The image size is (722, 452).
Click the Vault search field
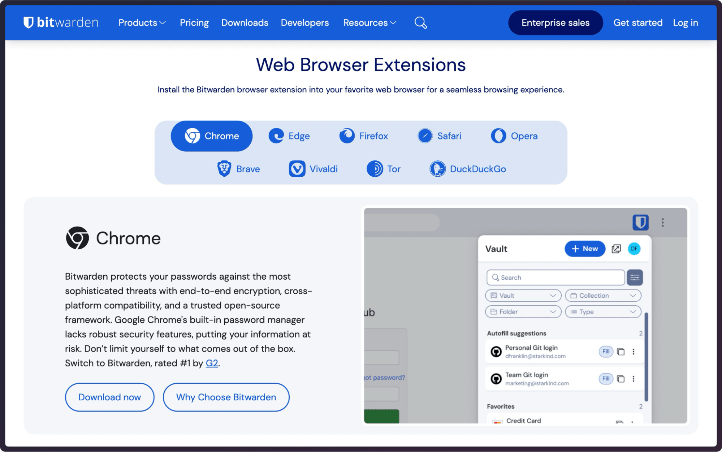click(x=555, y=277)
